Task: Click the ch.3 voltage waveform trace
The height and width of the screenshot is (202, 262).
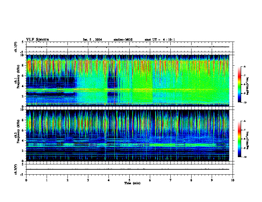Action: [127, 169]
